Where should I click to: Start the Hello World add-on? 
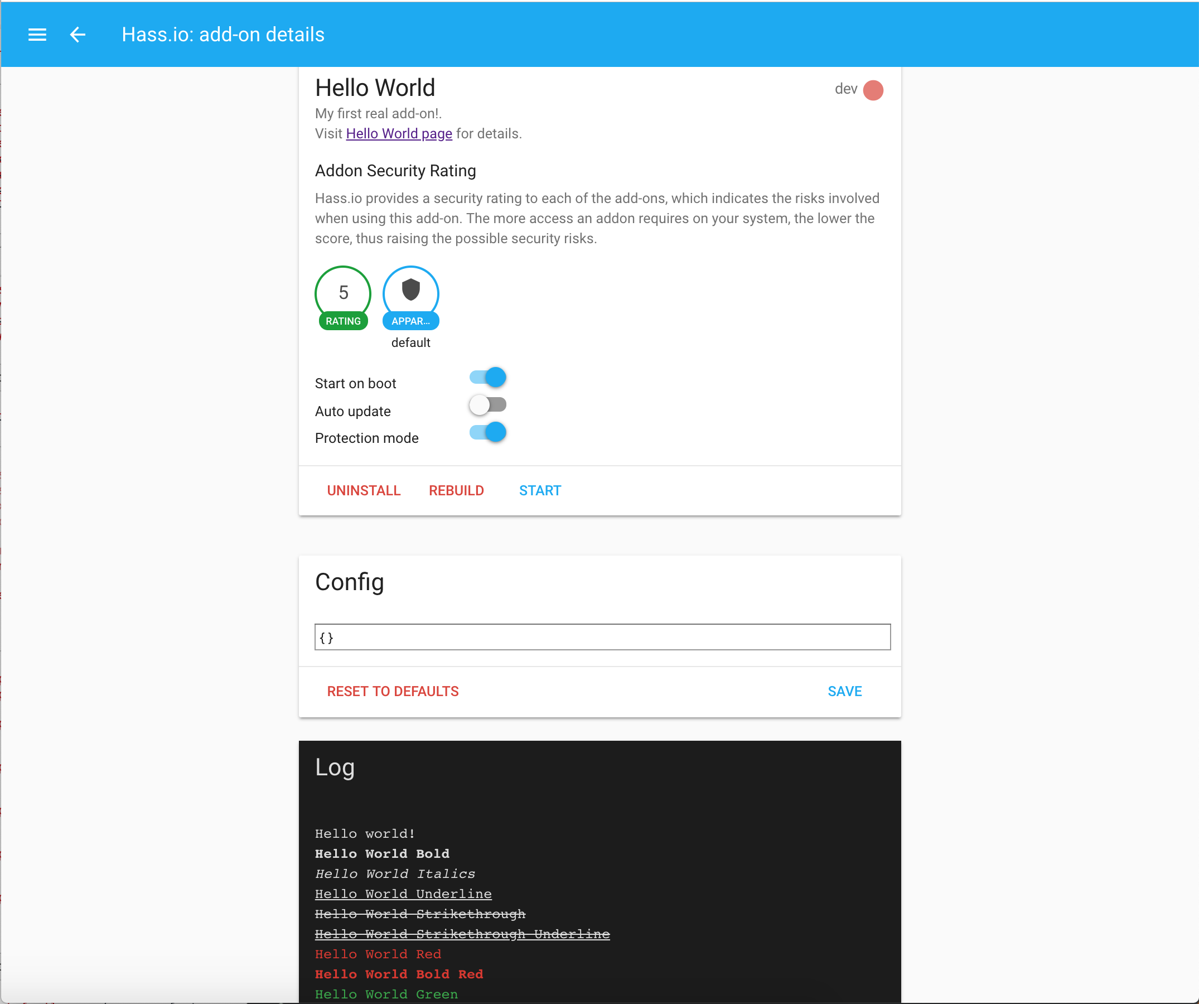click(x=540, y=491)
